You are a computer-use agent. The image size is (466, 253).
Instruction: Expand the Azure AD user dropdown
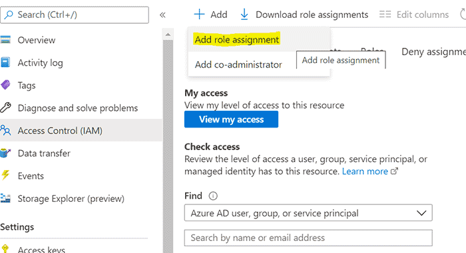tap(308, 212)
